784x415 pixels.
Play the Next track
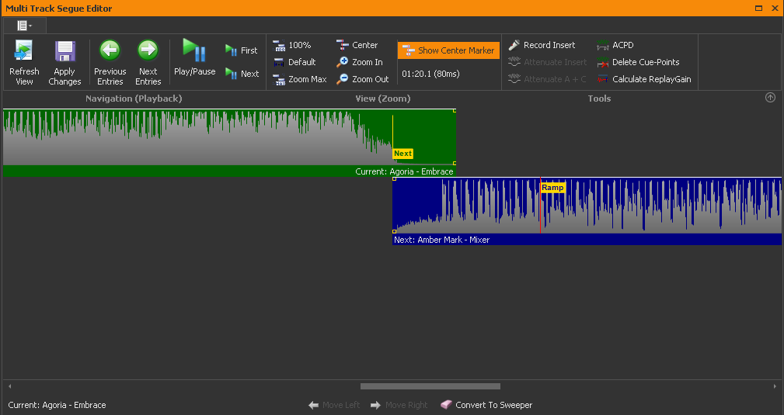tap(242, 74)
